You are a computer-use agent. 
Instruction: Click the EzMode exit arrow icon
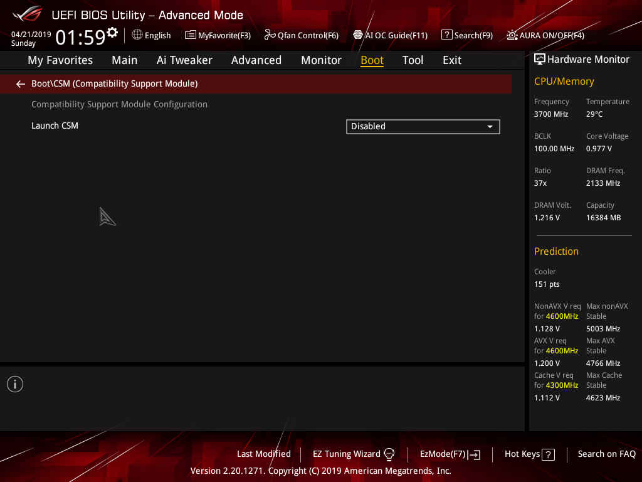(474, 454)
